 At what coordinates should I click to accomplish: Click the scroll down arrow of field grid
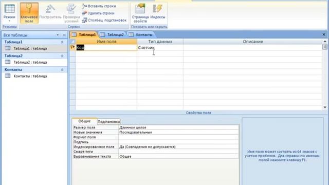(325, 107)
